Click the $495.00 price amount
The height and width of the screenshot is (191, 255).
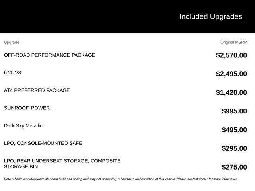click(x=234, y=130)
